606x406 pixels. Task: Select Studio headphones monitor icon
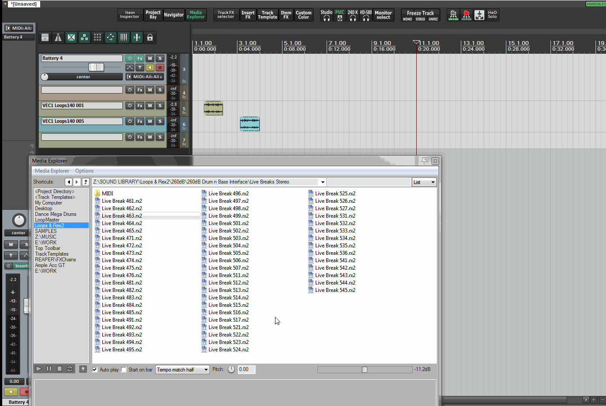[x=327, y=15]
